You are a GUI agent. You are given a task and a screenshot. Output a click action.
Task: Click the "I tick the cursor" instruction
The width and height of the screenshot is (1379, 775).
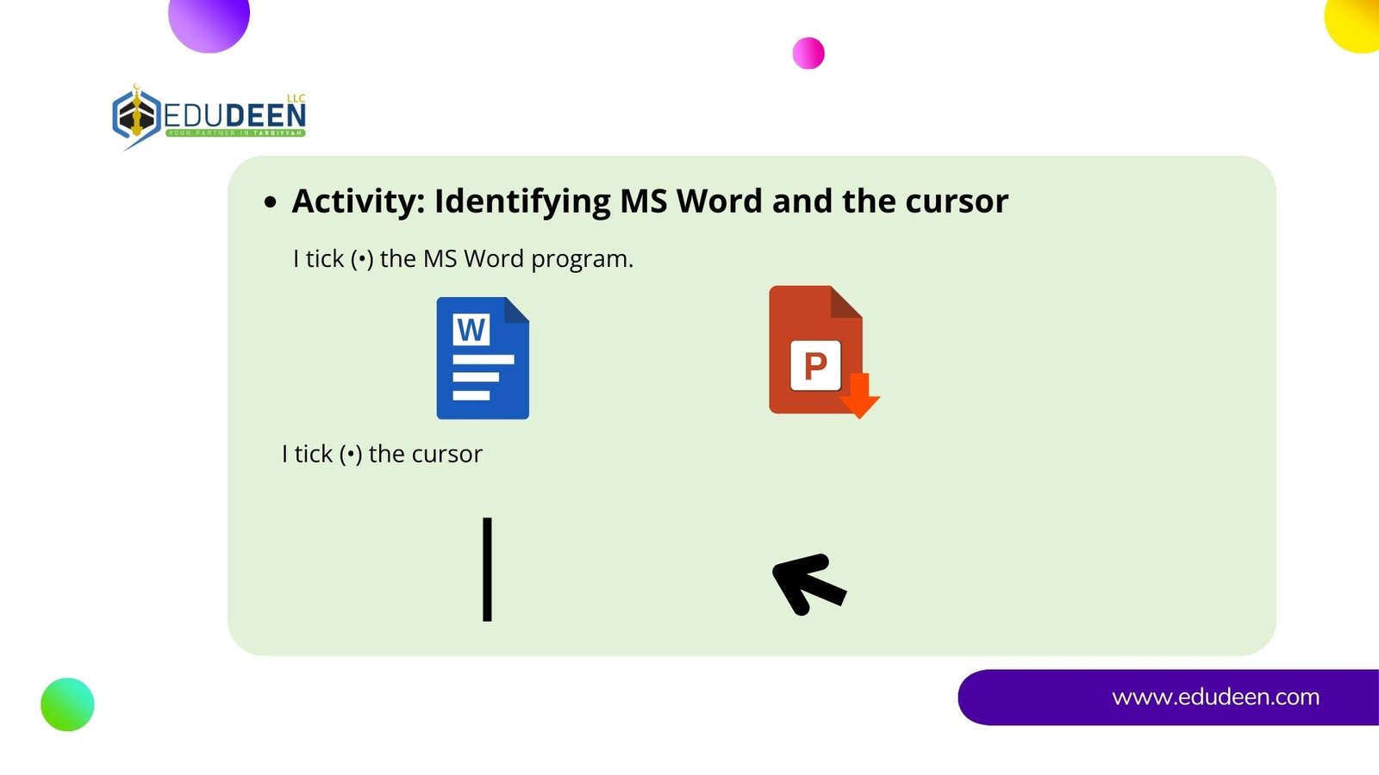pos(382,454)
